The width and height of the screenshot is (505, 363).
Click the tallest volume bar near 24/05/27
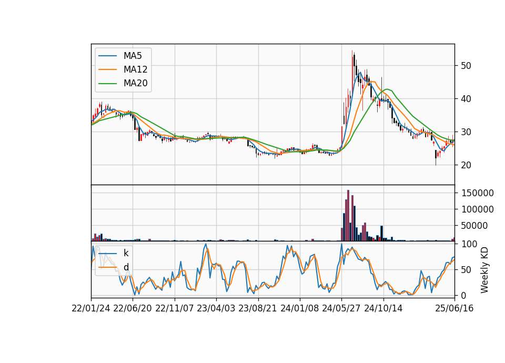(x=348, y=216)
